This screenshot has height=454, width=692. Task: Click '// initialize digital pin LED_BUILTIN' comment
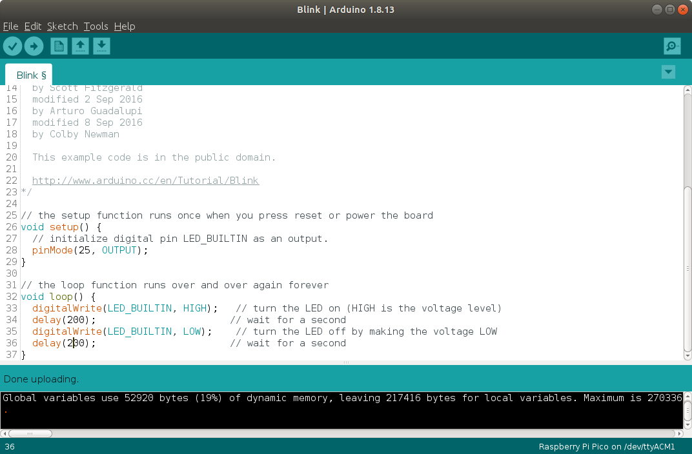click(179, 239)
